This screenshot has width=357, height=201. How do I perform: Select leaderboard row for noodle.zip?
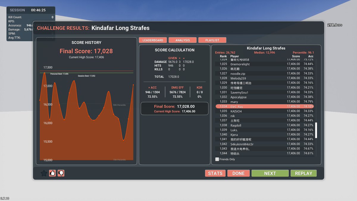tap(265, 73)
